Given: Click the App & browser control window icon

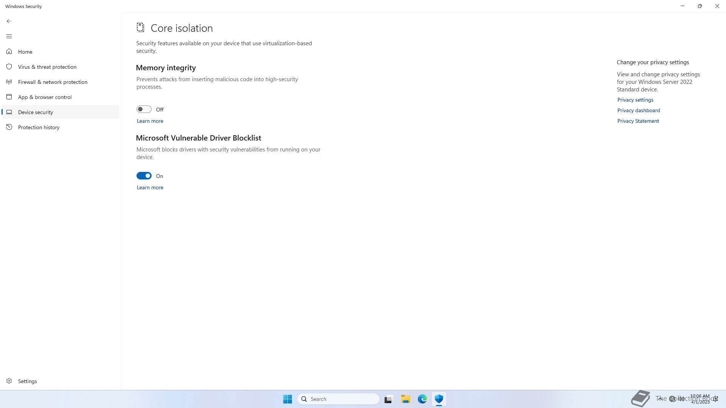Looking at the screenshot, I should [9, 97].
